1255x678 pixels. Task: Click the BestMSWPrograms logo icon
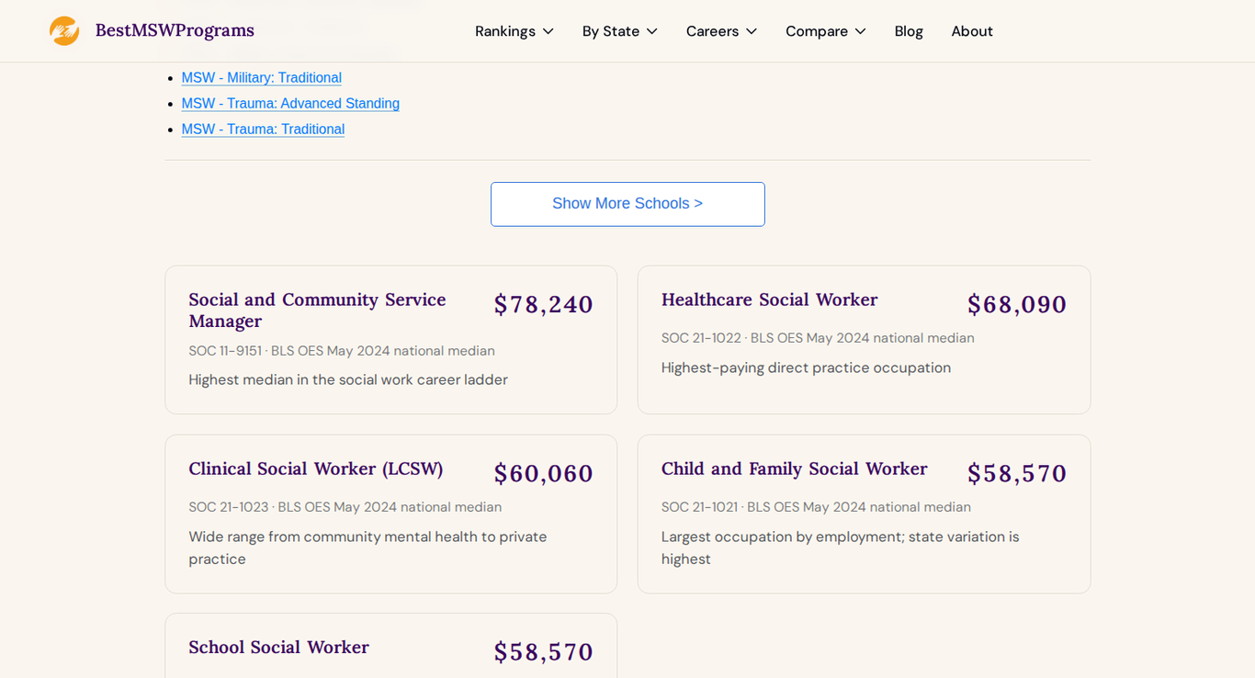[64, 31]
